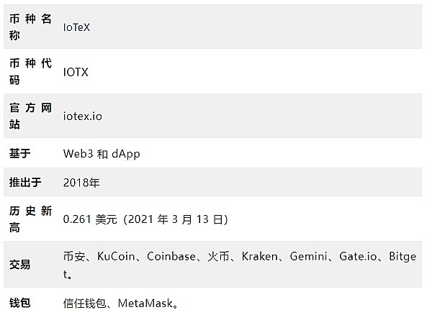Image resolution: width=432 pixels, height=315 pixels.
Task: Click the 币种代码 row label
Action: 30,71
